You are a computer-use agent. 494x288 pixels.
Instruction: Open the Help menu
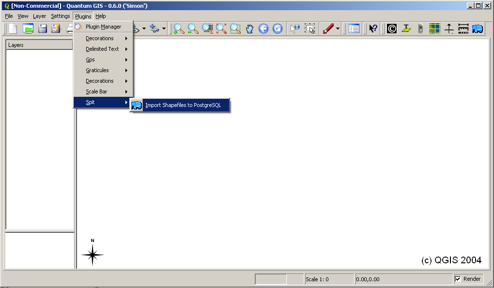[101, 16]
